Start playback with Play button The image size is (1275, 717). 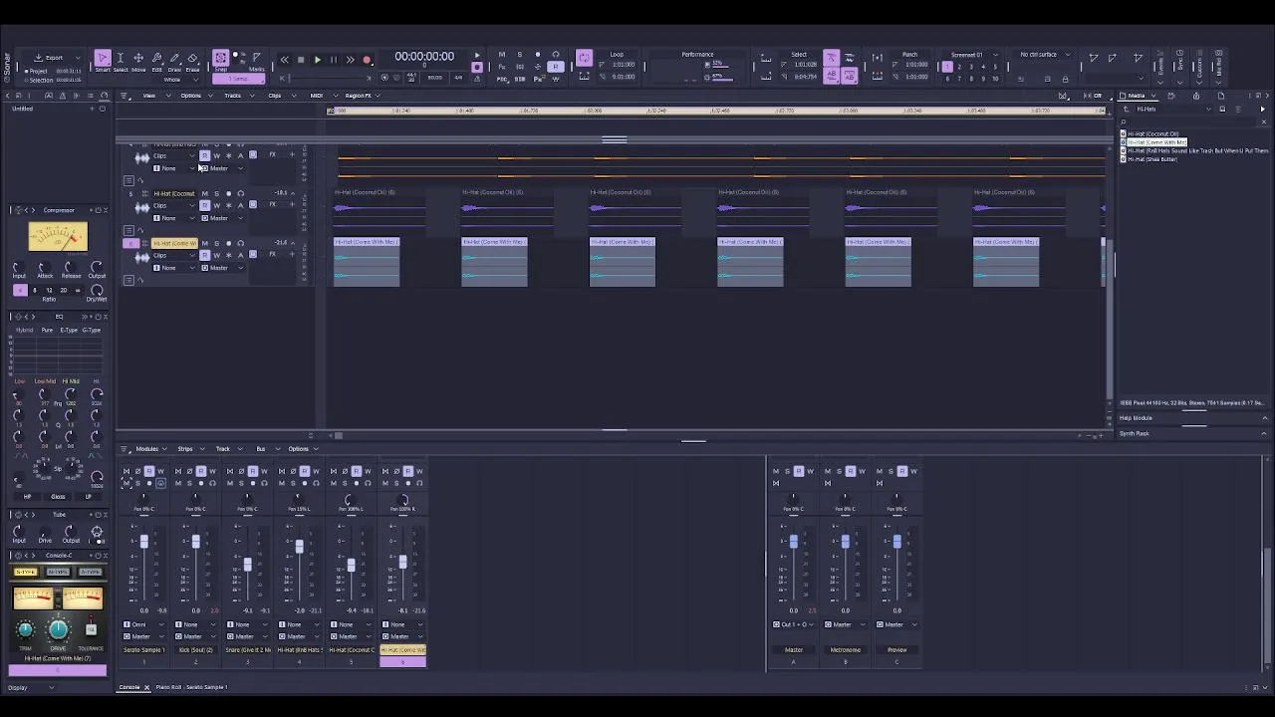(317, 60)
